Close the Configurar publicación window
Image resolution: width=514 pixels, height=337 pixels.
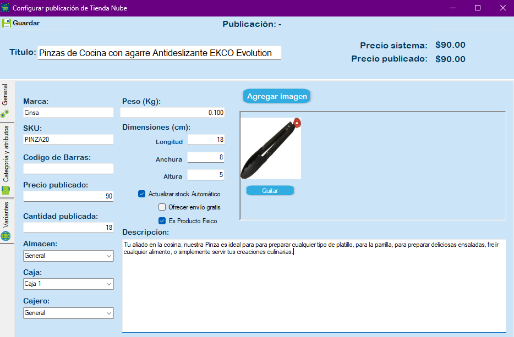(503, 8)
